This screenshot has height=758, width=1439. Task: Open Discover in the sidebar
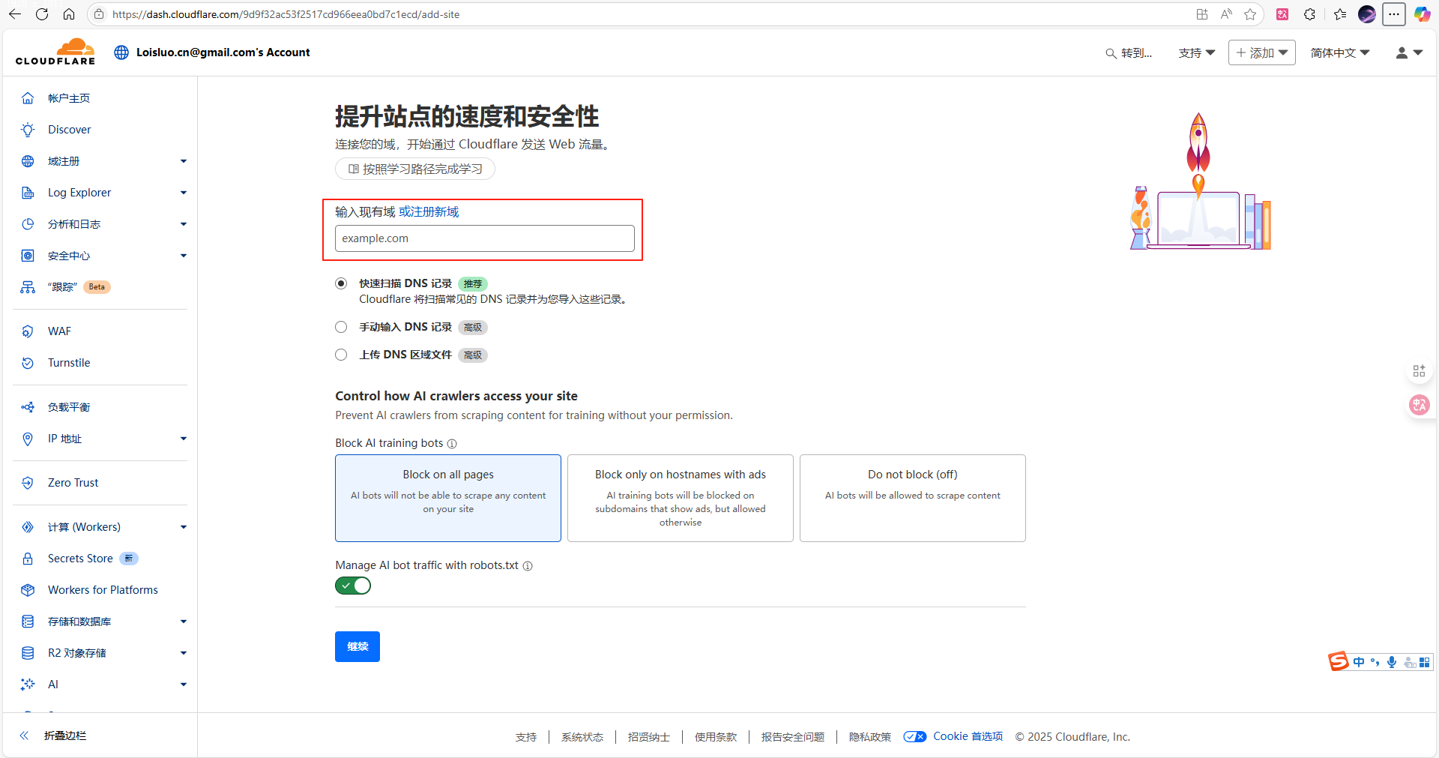[x=70, y=130]
